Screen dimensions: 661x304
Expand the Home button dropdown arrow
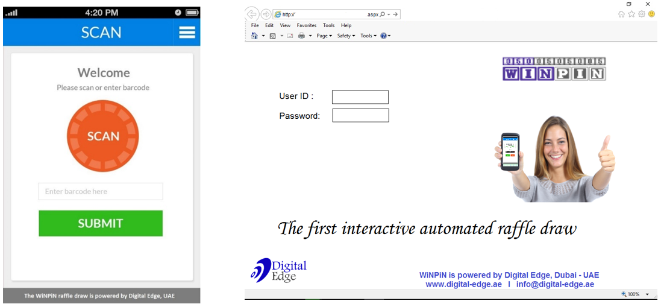(x=263, y=36)
